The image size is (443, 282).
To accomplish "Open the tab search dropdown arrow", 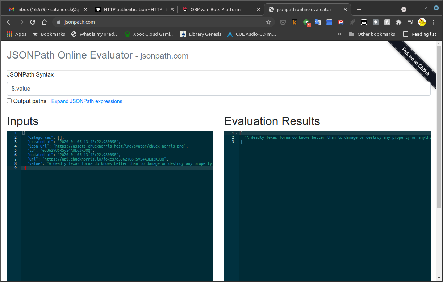I will pyautogui.click(x=404, y=9).
